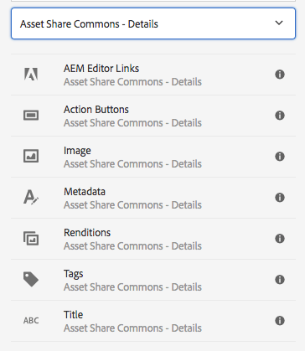Click group subtitle under Action Buttons
This screenshot has width=305, height=351.
click(x=132, y=123)
